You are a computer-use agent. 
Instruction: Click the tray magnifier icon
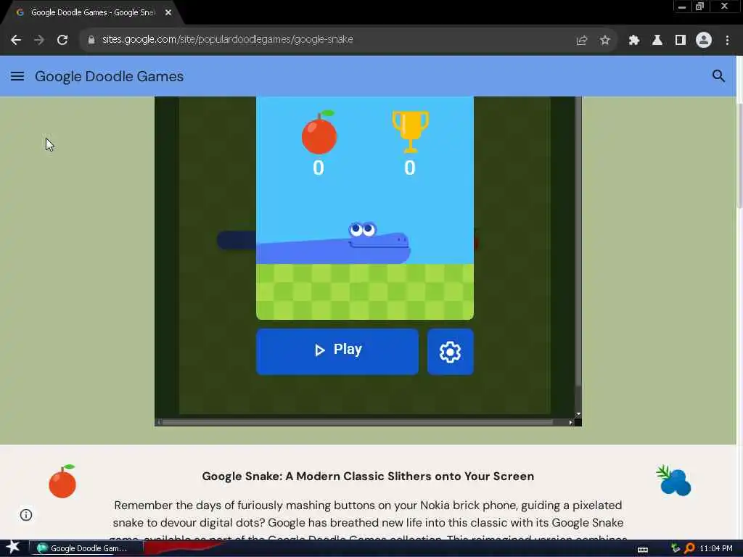(689, 548)
